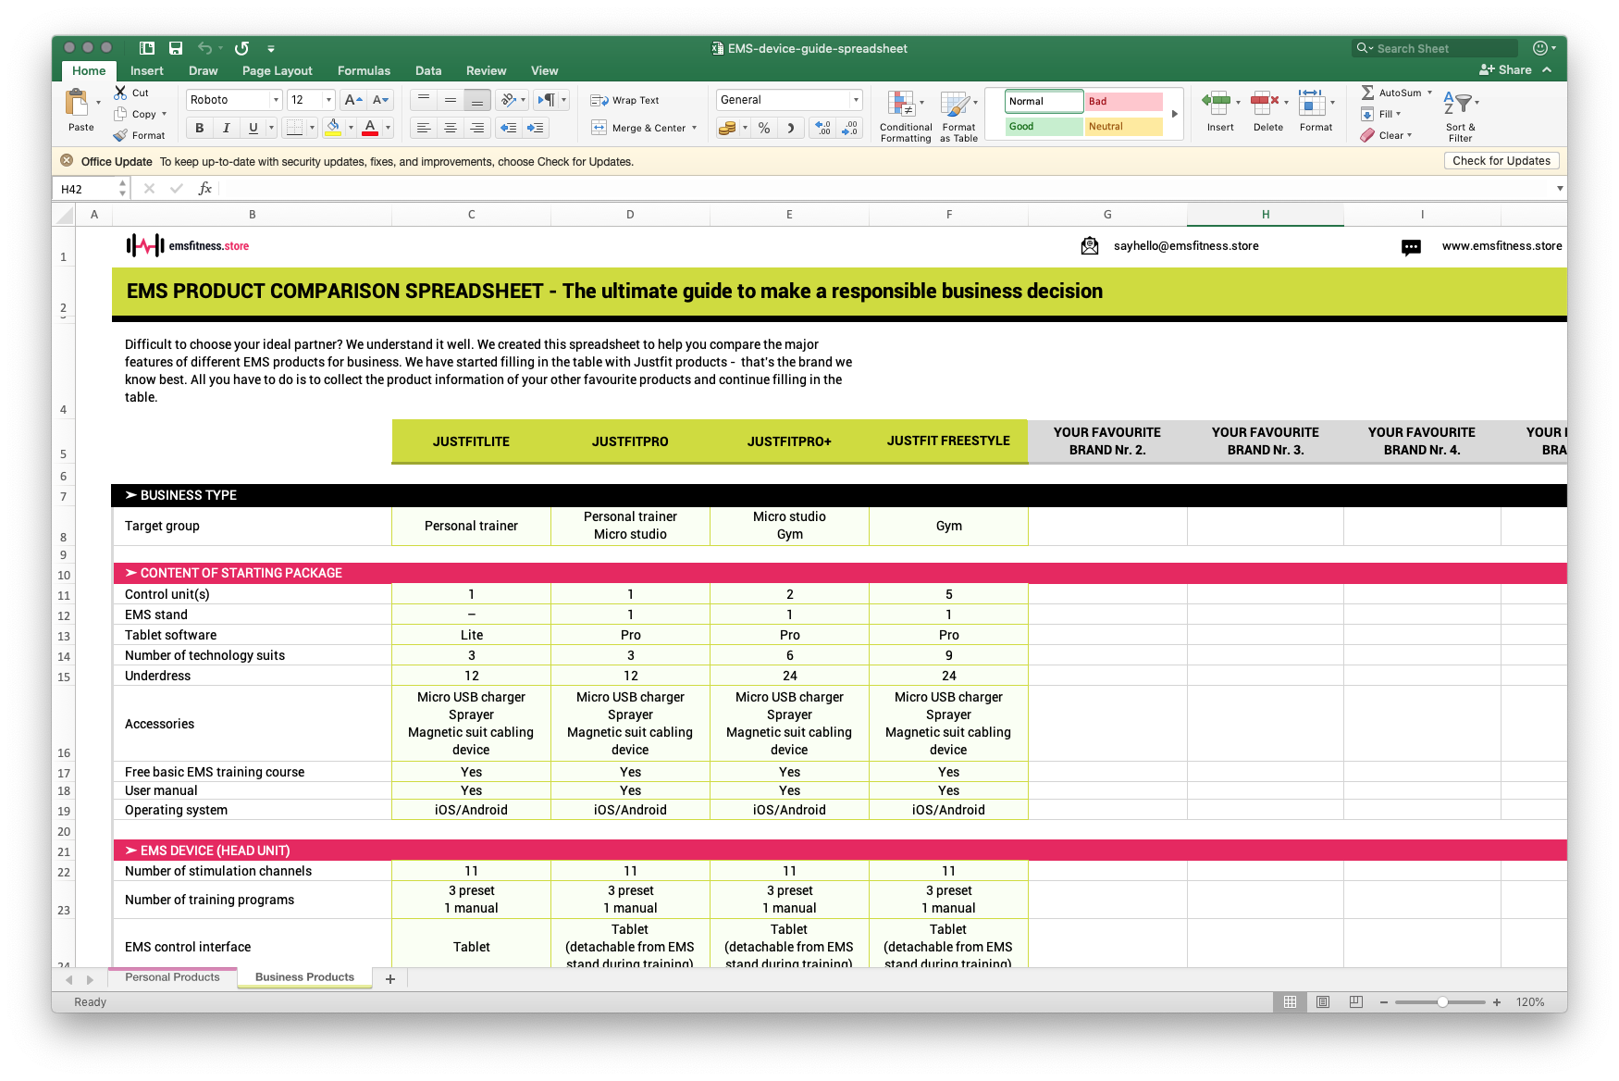Viewport: 1619px width, 1081px height.
Task: Click the Delete cells icon
Action: coord(1265,103)
